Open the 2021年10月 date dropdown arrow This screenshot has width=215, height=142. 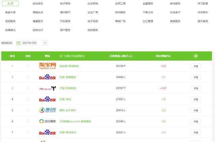45,43
